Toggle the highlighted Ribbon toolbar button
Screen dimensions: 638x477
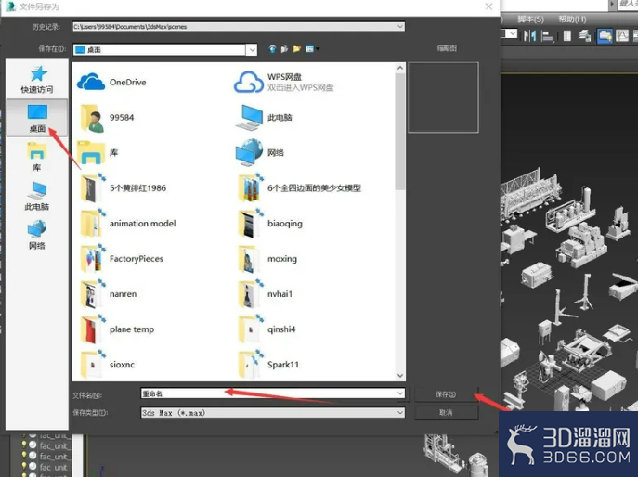click(605, 36)
